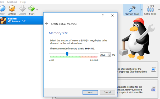Click the '4 MB' minimum label
This screenshot has width=160, height=99.
pos(52,60)
